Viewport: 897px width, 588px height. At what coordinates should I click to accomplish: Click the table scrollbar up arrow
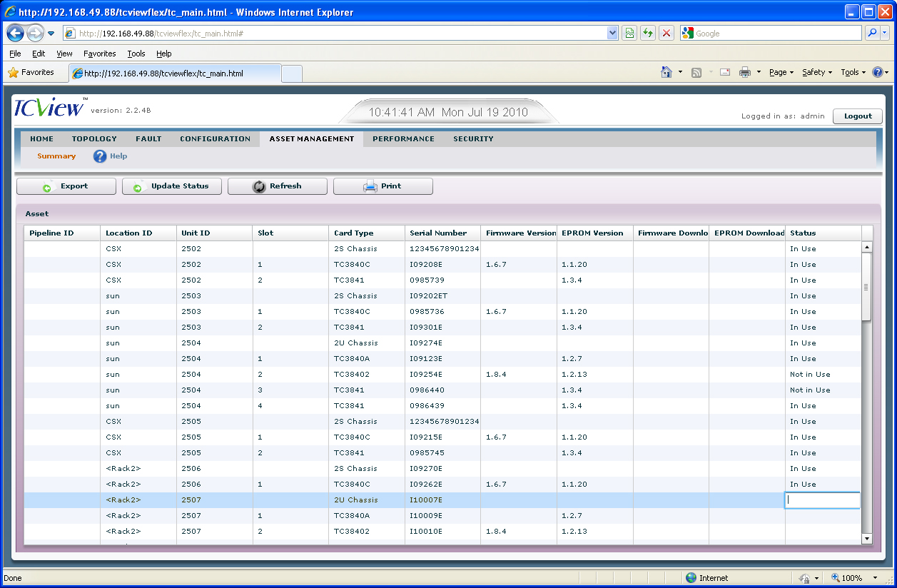[867, 247]
